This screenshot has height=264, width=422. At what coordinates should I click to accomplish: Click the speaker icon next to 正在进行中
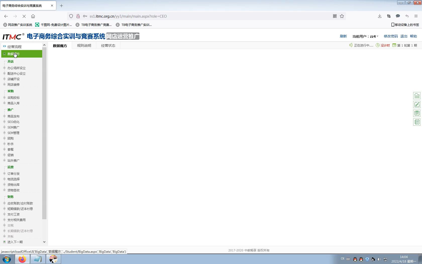[x=351, y=45]
